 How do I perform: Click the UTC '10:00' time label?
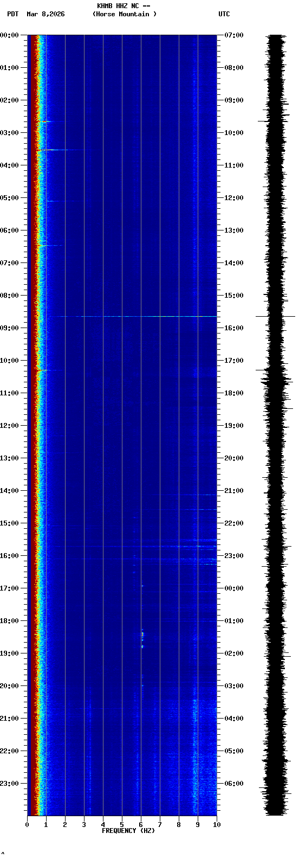click(x=234, y=133)
